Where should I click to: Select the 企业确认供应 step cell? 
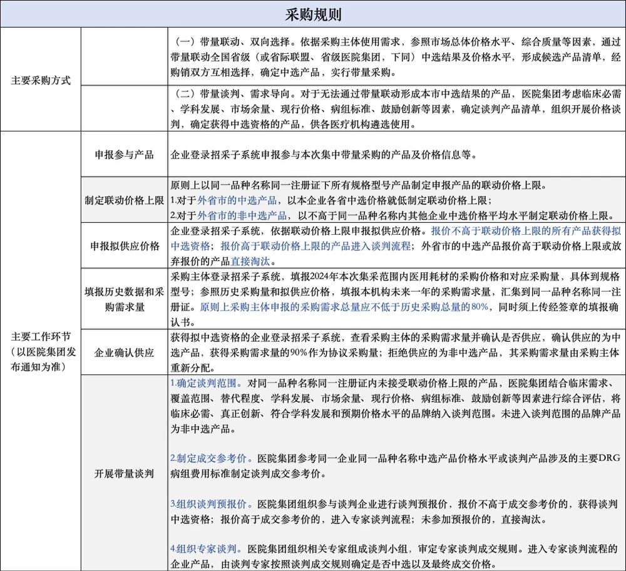point(124,352)
